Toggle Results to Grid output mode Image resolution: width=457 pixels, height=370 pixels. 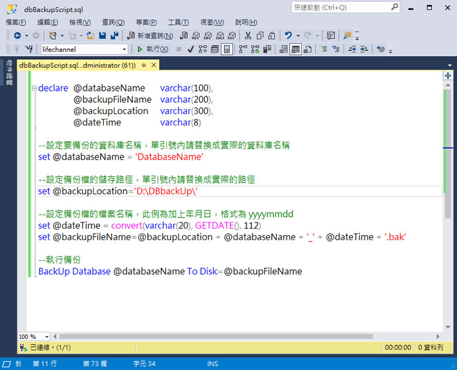pyautogui.click(x=295, y=49)
